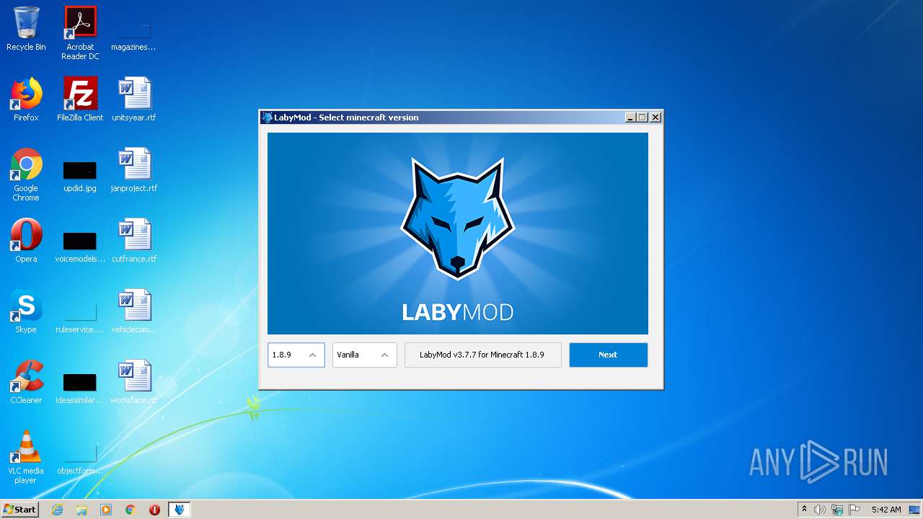Open Internet Explorer from the taskbar

point(57,510)
